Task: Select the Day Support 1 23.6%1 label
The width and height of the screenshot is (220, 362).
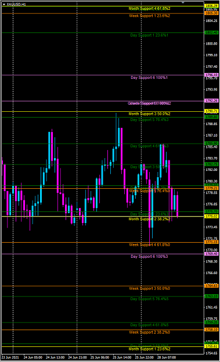Action: click(x=149, y=35)
